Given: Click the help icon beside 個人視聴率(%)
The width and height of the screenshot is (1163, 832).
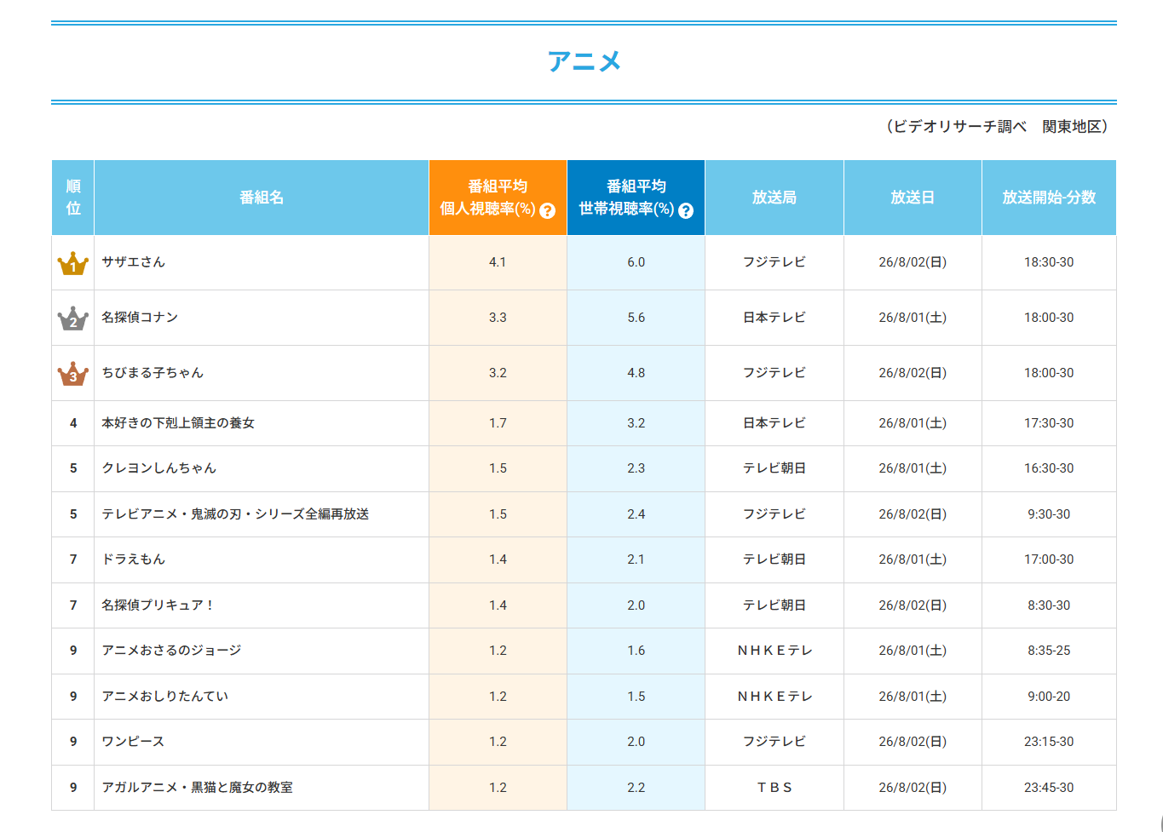Looking at the screenshot, I should point(548,210).
